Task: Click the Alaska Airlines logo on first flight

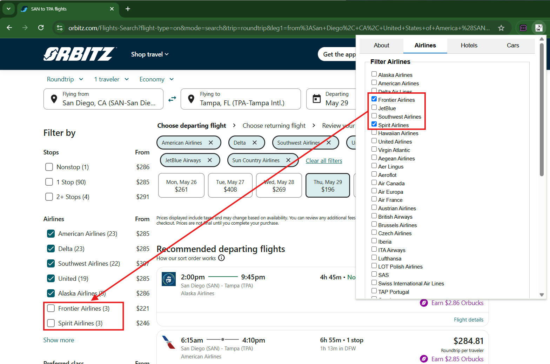Action: 169,279
